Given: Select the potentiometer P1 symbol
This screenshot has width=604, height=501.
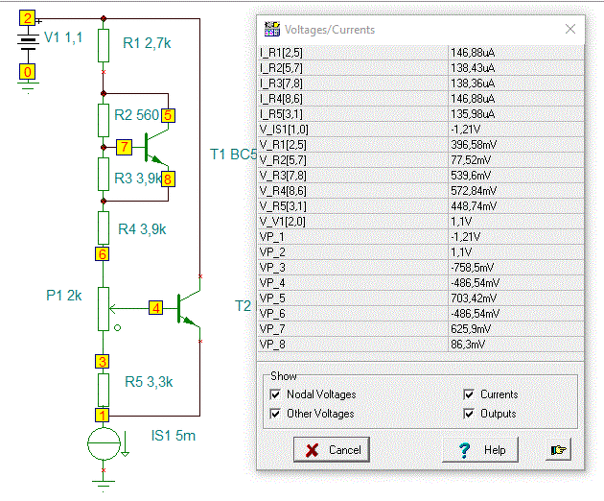Looking at the screenshot, I should [104, 308].
